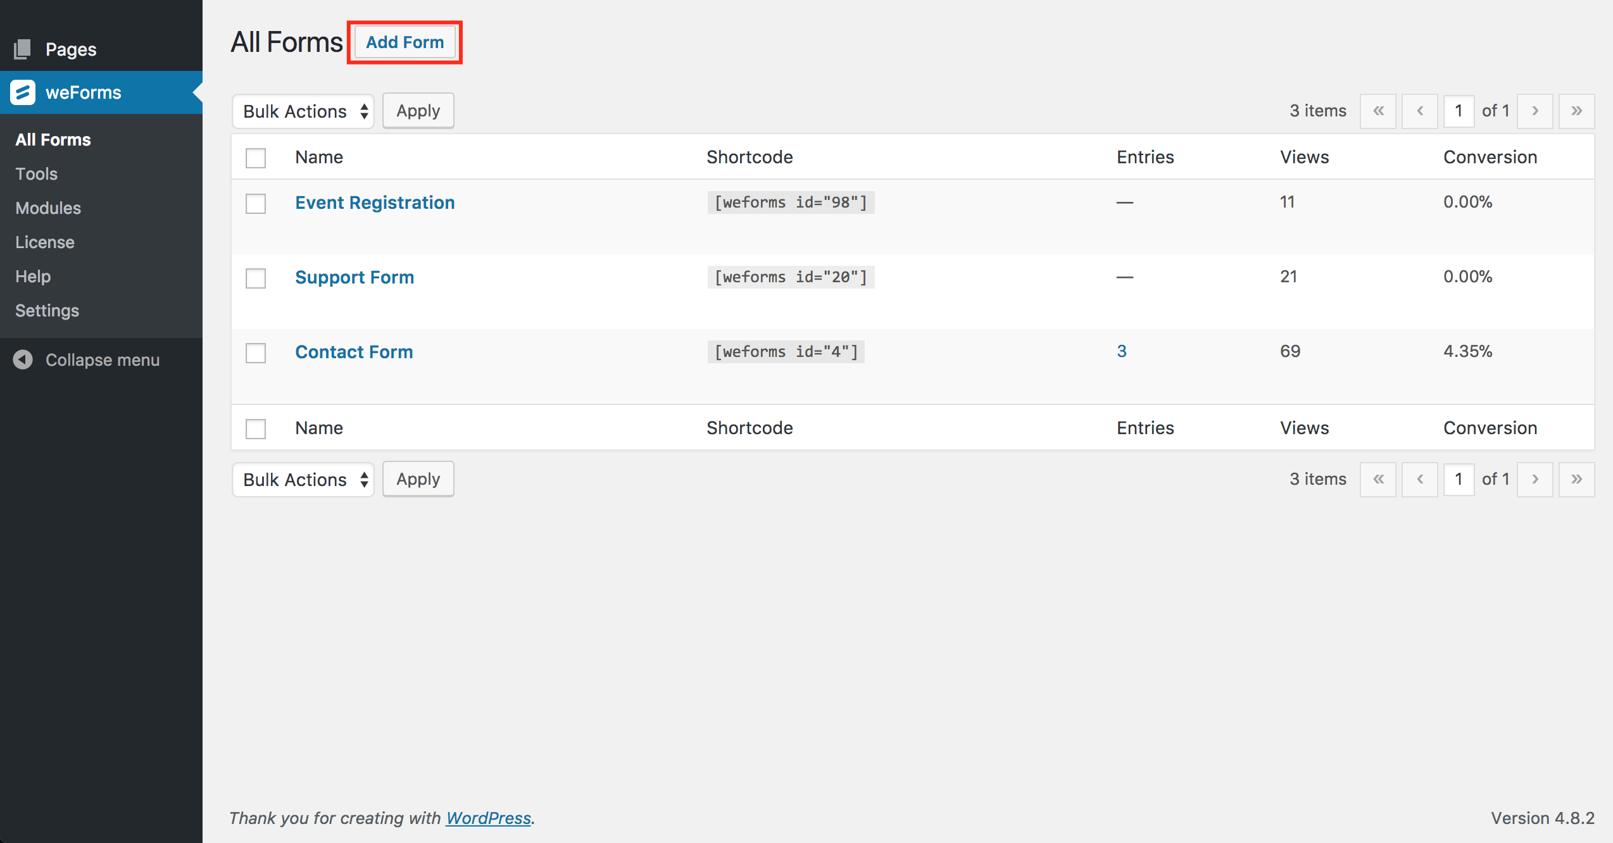Open the Contact Form link

(x=354, y=352)
